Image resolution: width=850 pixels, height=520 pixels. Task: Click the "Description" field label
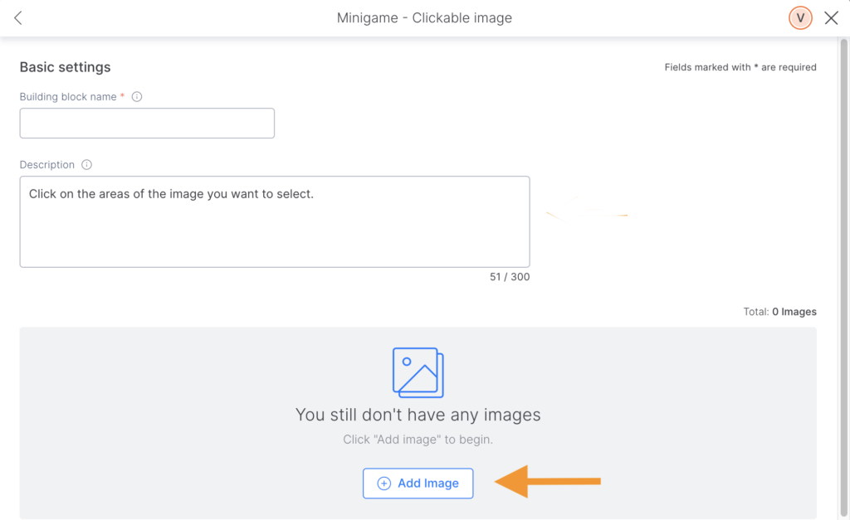pos(47,165)
